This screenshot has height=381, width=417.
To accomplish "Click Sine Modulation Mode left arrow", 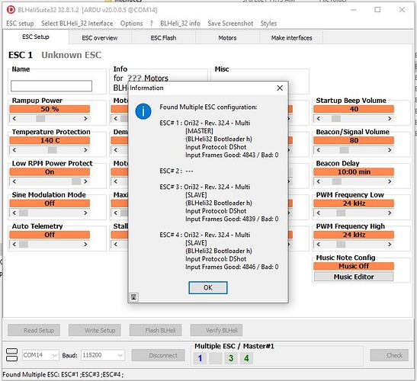I will pyautogui.click(x=14, y=213).
